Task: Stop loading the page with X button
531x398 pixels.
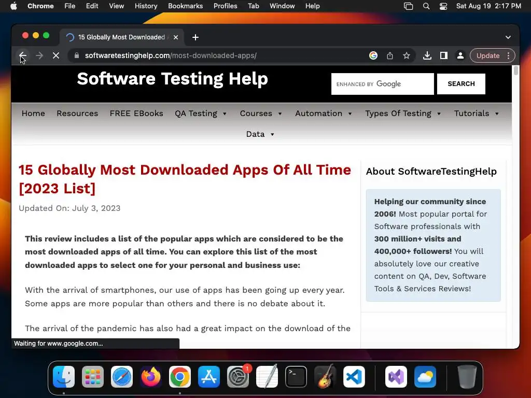Action: [56, 55]
